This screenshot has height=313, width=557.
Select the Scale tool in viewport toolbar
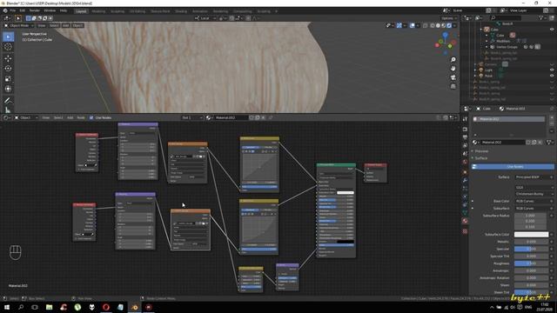[8, 79]
